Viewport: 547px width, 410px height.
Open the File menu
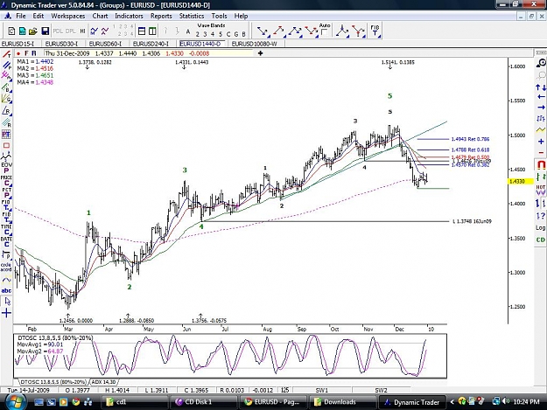tap(21, 16)
